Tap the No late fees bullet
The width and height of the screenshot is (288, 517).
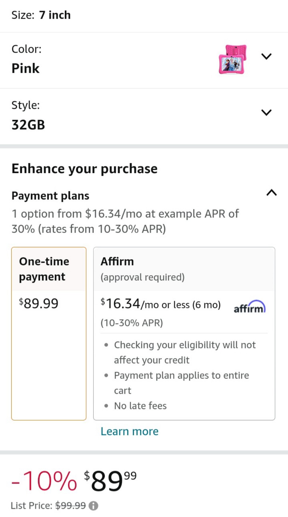pyautogui.click(x=140, y=406)
